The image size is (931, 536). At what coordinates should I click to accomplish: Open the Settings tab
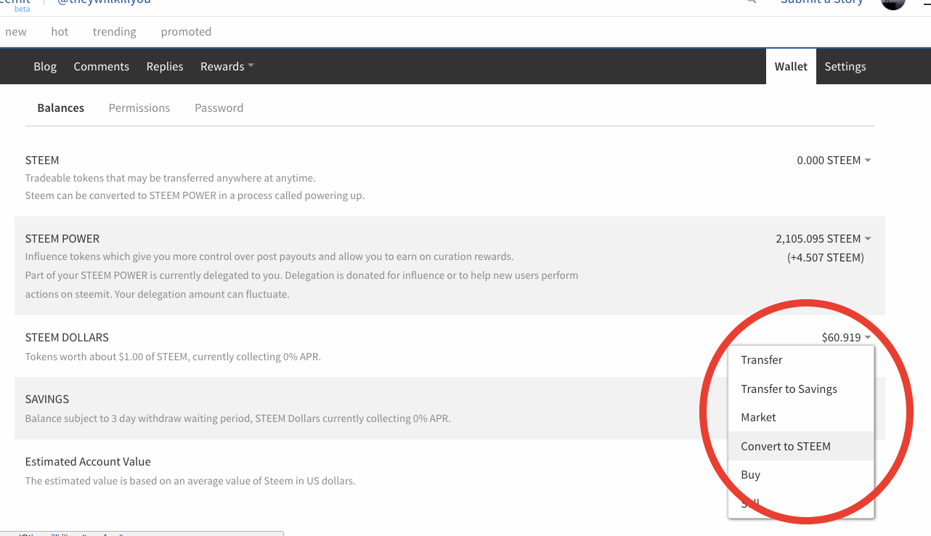coord(845,66)
